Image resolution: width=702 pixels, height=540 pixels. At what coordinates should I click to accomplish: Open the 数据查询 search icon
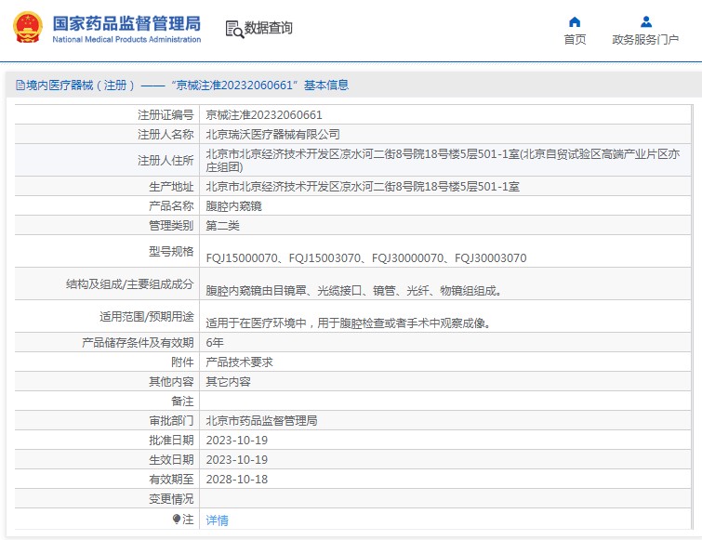click(x=234, y=29)
